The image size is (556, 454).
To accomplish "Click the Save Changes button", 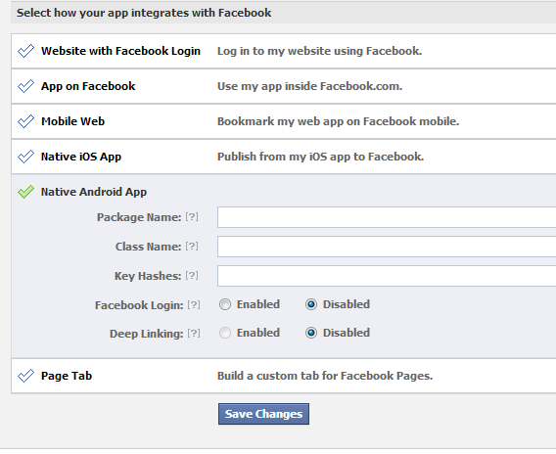I will 264,414.
